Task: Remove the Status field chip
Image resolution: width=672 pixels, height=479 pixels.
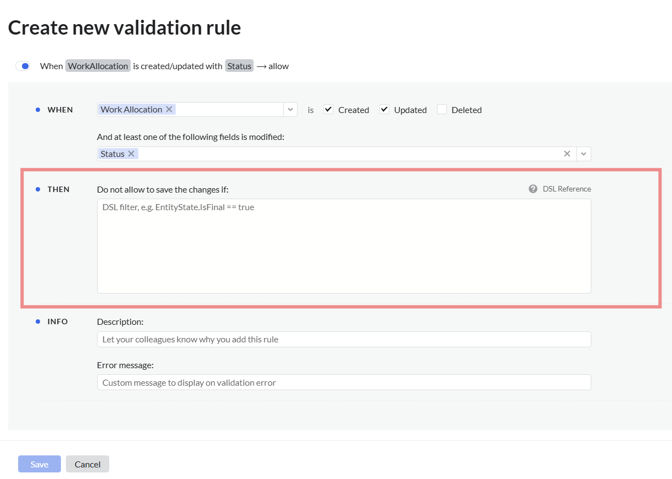Action: click(x=131, y=154)
